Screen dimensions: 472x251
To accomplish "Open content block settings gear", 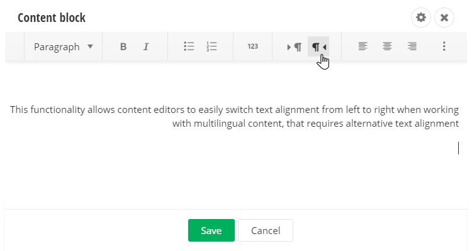I will tap(421, 18).
